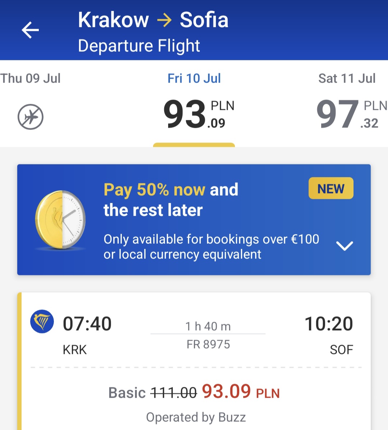This screenshot has width=388, height=430.
Task: Tap flight number FR 8975
Action: click(208, 345)
